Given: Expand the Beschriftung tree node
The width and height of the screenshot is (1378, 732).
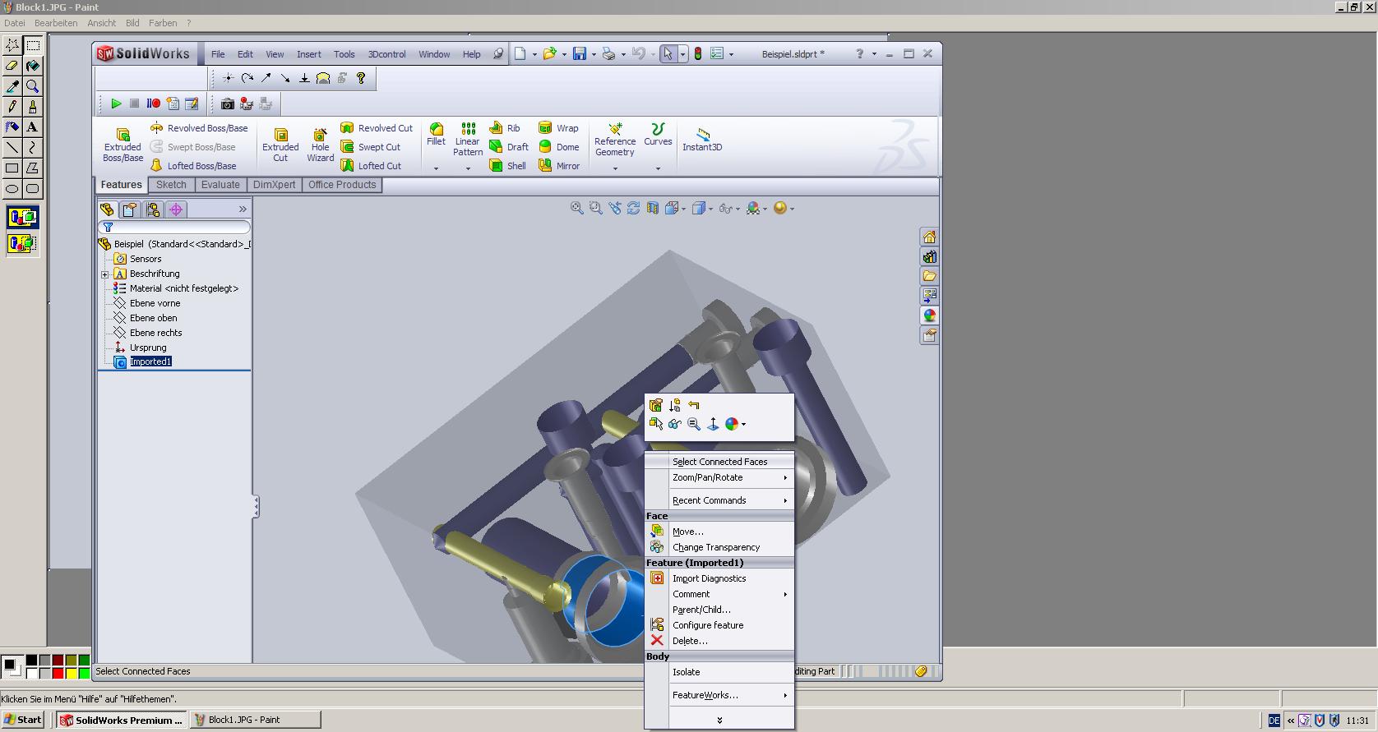Looking at the screenshot, I should point(105,274).
